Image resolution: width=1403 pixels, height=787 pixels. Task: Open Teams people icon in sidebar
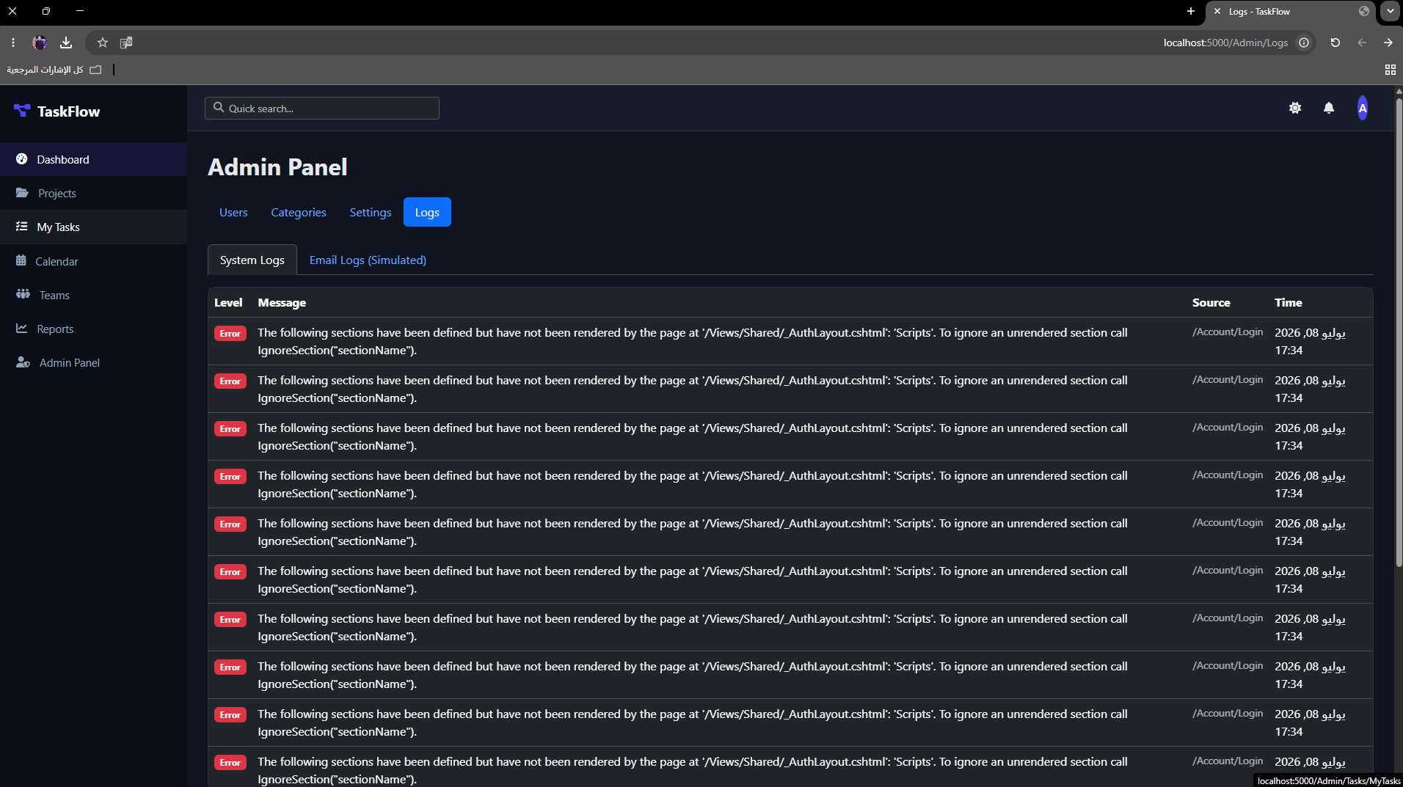pos(23,294)
